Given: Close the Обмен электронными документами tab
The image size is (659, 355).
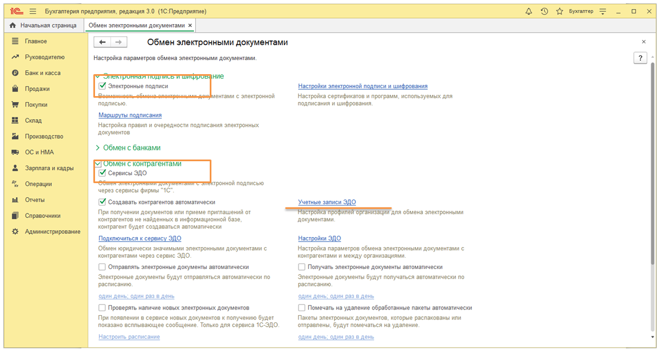Looking at the screenshot, I should coord(190,25).
